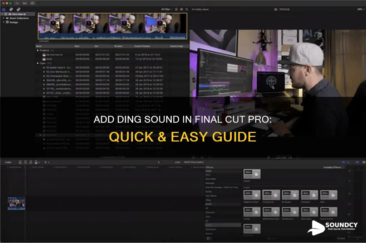Collapse the Clips group in browser list
Screen dimensions: 366x243
tap(38, 63)
